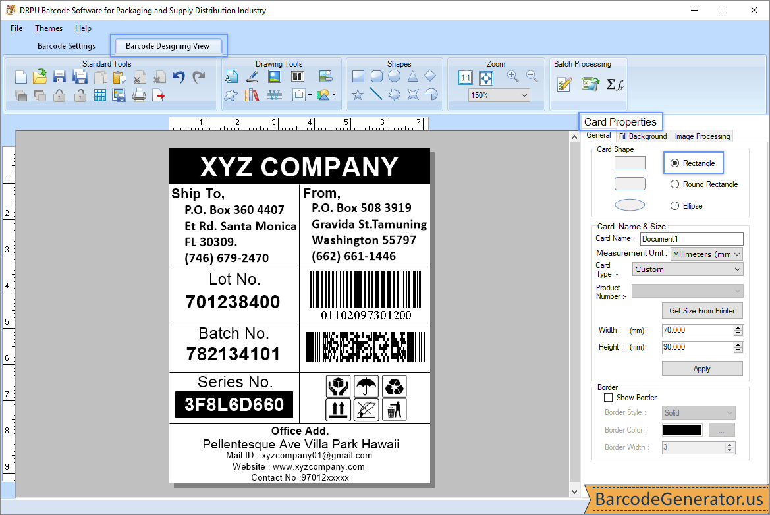Open the zoom percentage 150% dropdown
770x515 pixels.
[499, 95]
